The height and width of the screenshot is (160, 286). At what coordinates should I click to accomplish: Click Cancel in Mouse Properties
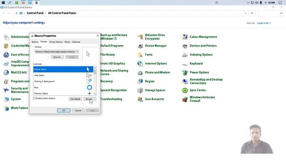click(x=78, y=111)
